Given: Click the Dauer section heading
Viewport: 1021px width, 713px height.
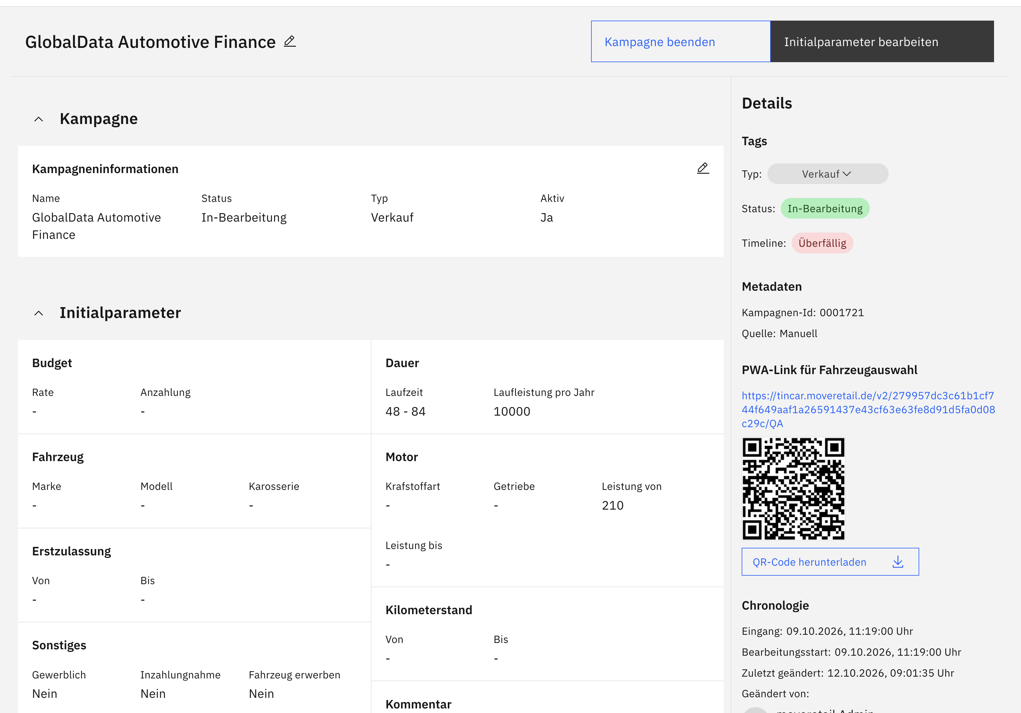Looking at the screenshot, I should click(402, 363).
